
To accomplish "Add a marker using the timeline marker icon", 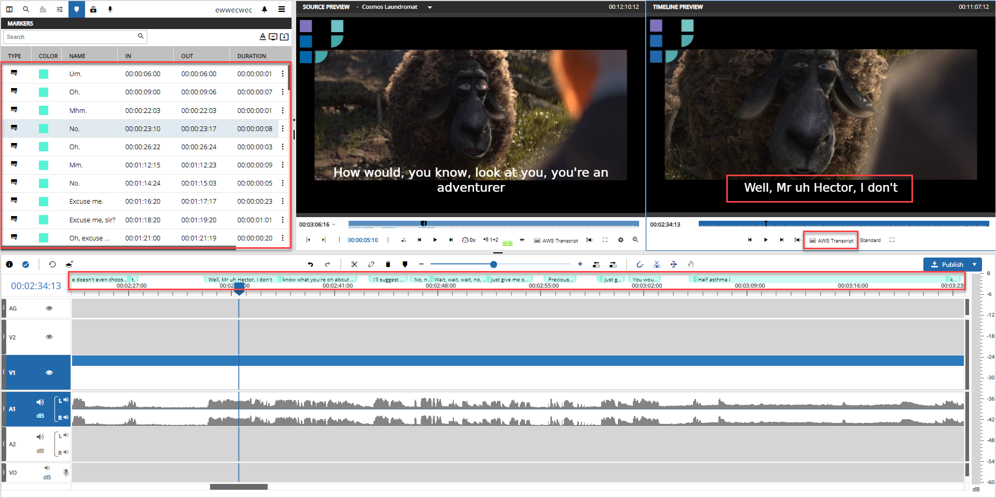I will (x=405, y=264).
